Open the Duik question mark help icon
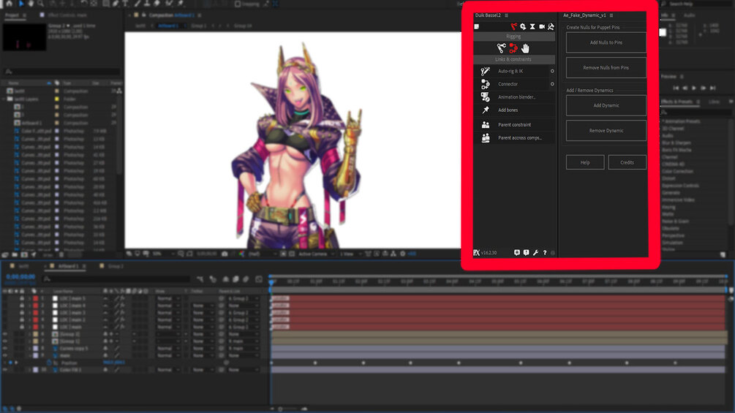 (x=545, y=252)
